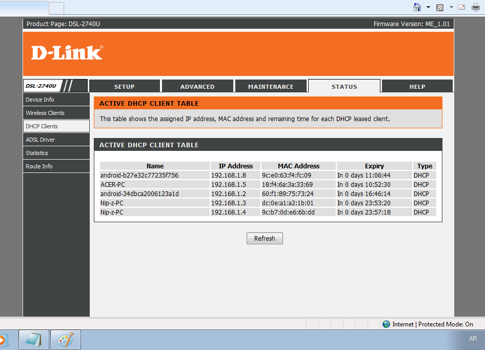Click IP address 192.168.1.2
Image resolution: width=485 pixels, height=350 pixels.
pos(229,194)
